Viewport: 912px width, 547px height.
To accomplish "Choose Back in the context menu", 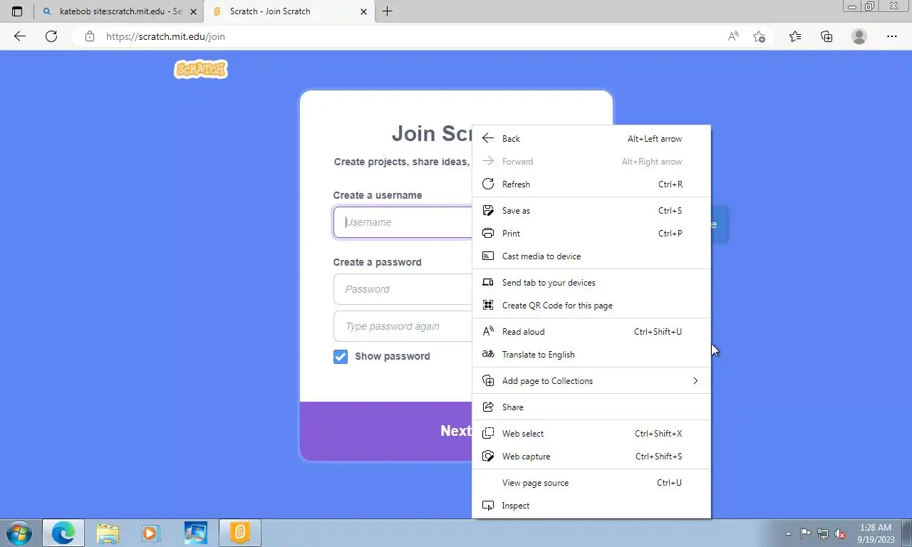I will click(x=591, y=139).
